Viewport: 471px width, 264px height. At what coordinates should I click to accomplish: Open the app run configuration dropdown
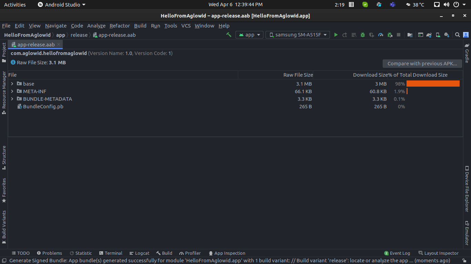tap(249, 35)
